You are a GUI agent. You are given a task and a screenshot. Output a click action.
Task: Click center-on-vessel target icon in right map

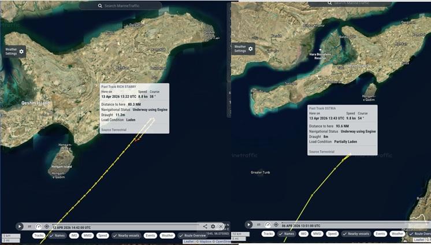pos(276,225)
